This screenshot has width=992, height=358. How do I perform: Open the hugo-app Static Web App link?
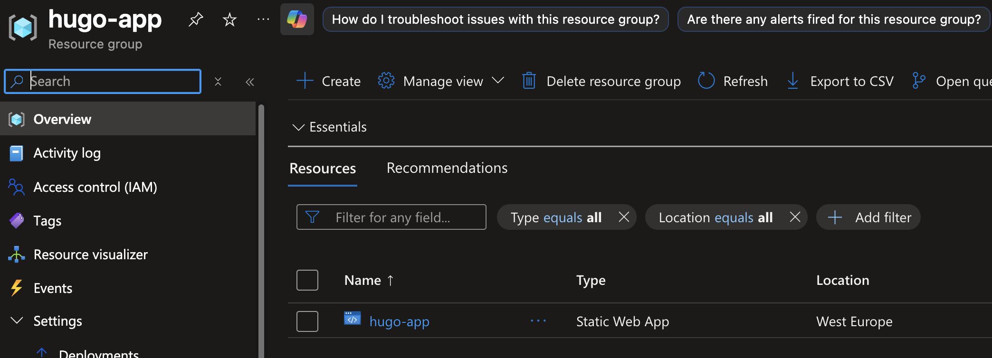[x=399, y=321]
